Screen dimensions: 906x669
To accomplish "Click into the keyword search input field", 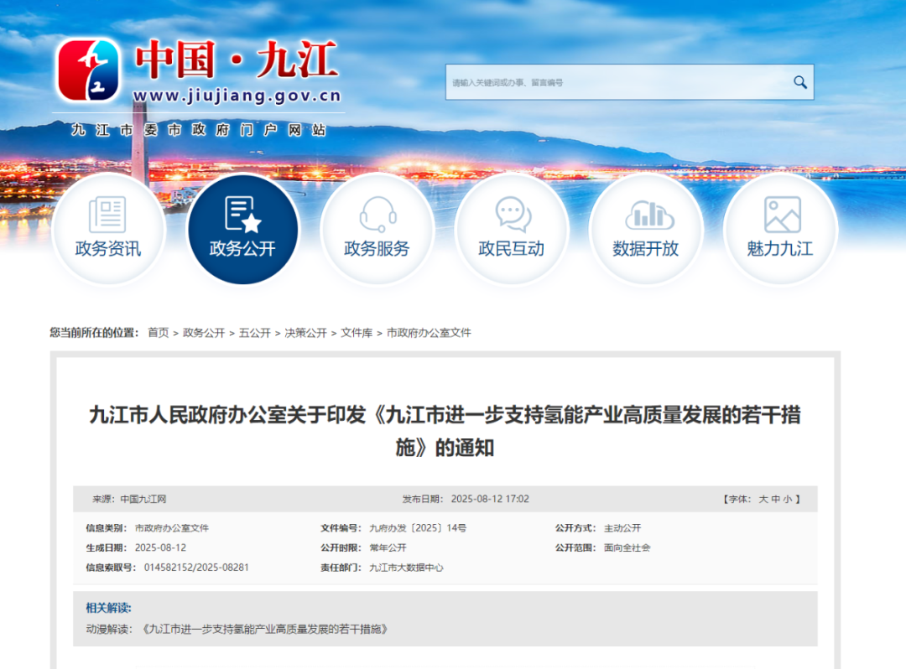I will click(617, 82).
